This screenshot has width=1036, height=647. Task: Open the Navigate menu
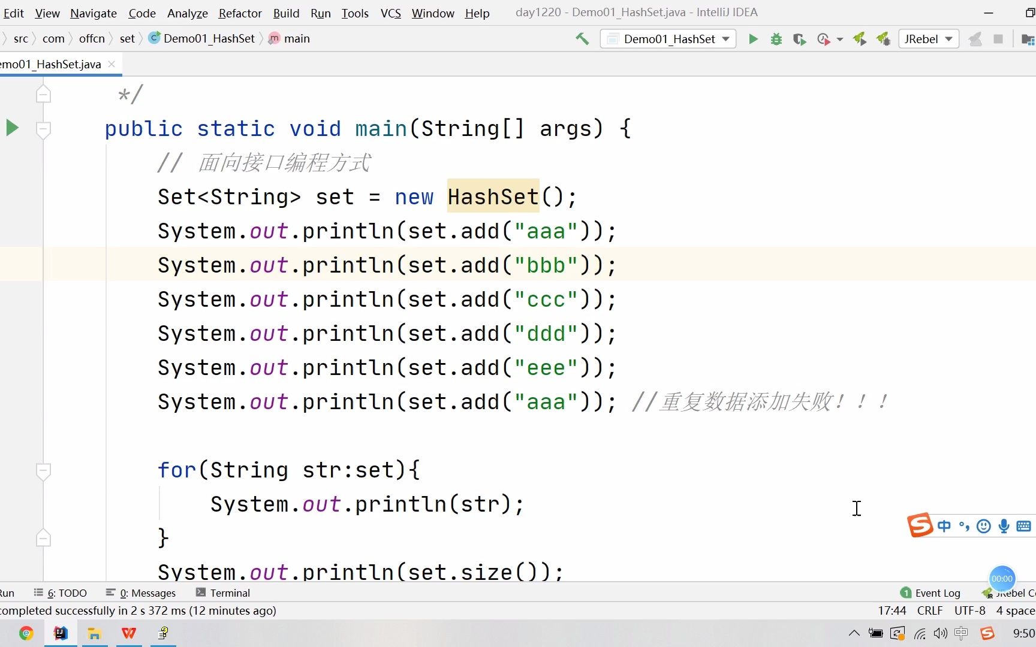[x=94, y=13]
